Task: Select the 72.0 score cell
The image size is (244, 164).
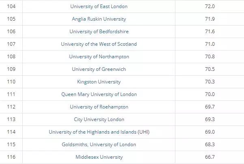Action: point(209,6)
